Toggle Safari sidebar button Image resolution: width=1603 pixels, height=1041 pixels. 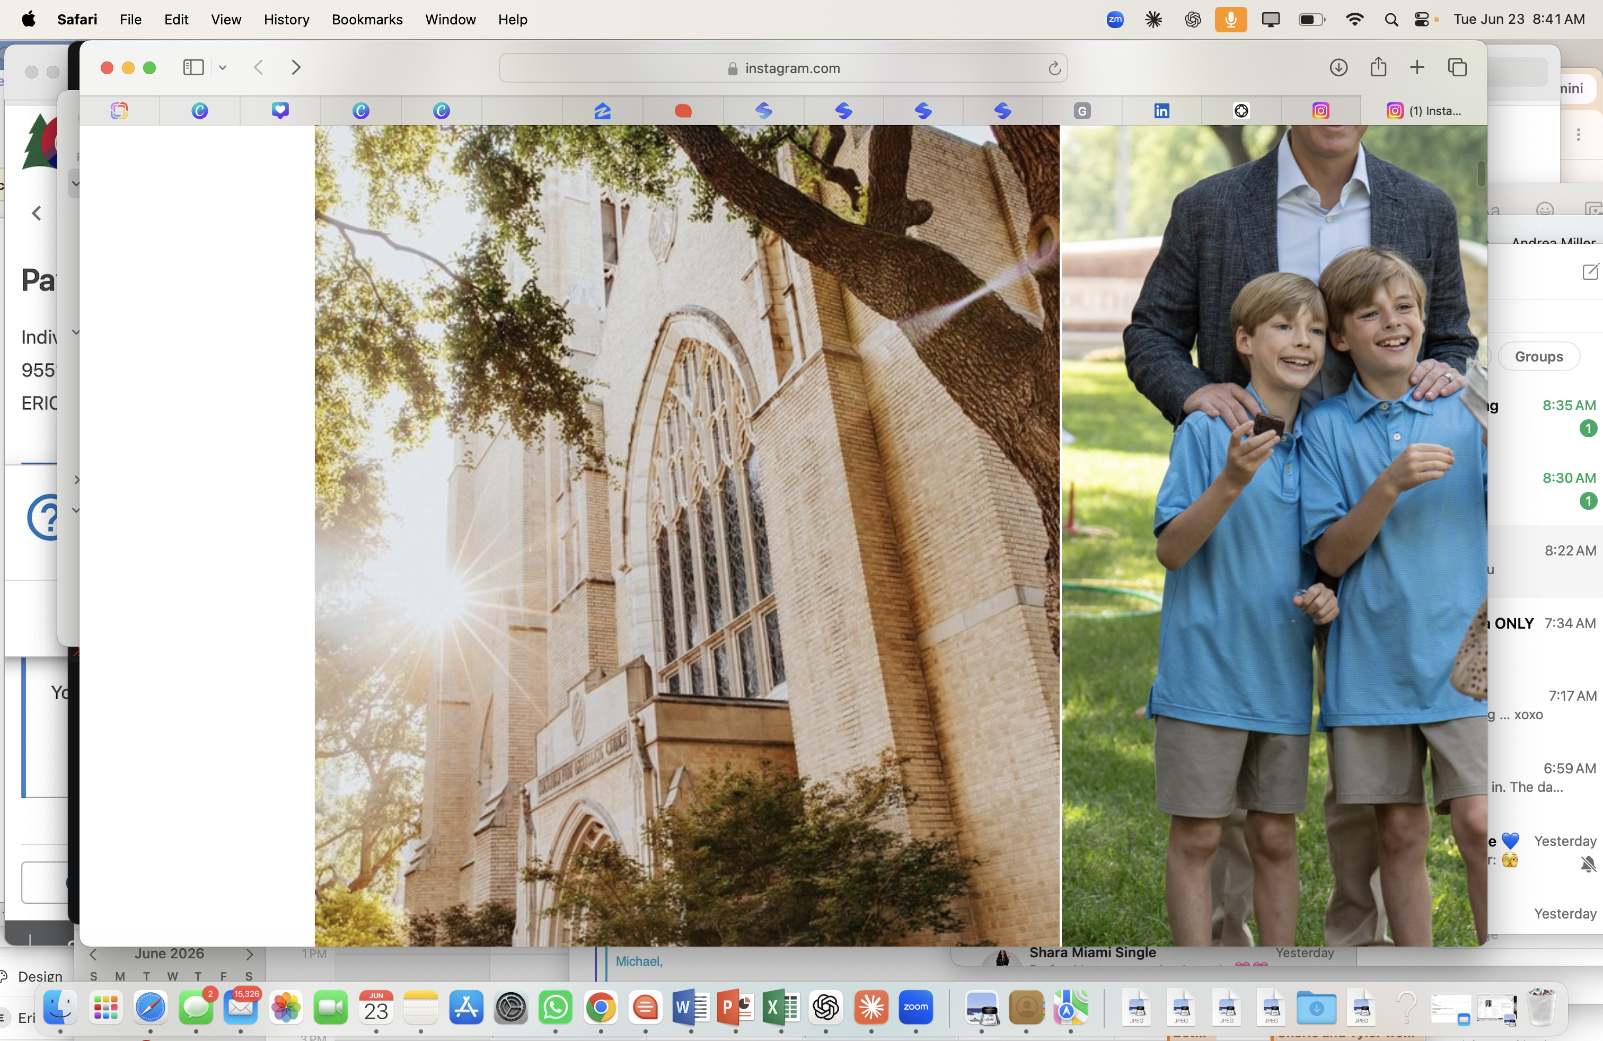[193, 67]
